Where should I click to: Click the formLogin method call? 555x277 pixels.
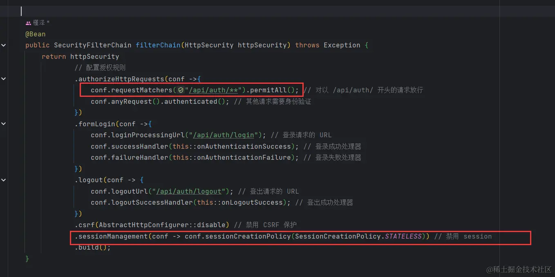coord(96,124)
